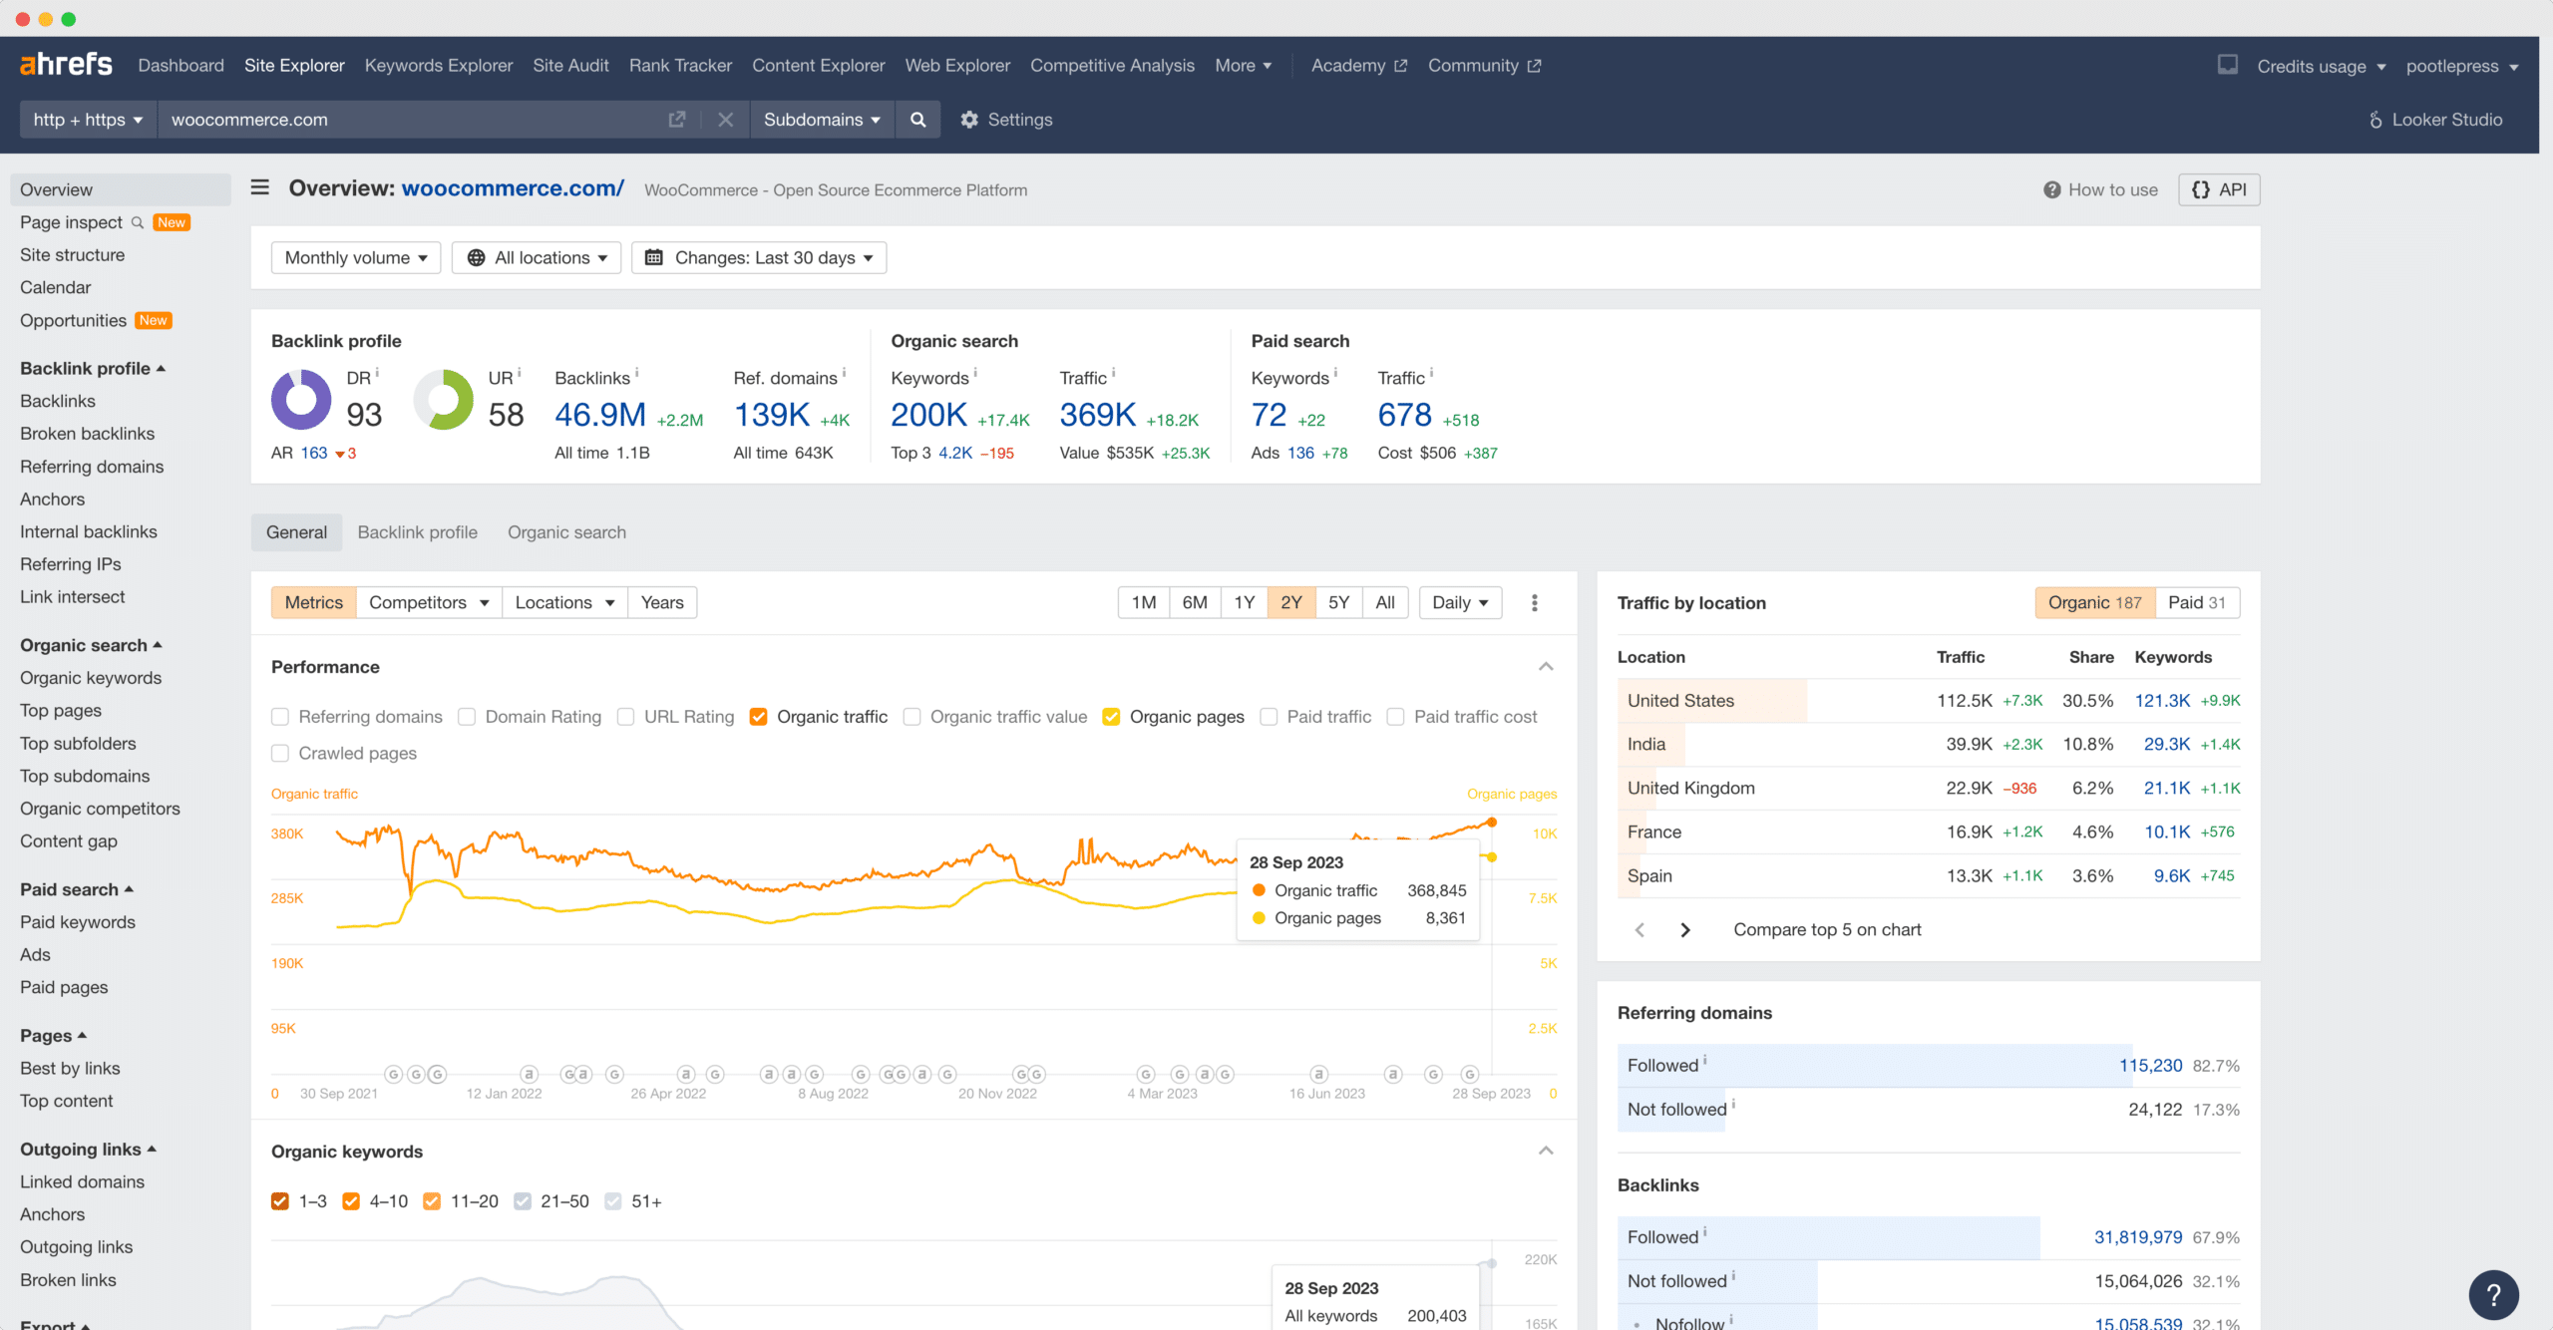Toggle the hamburger sidebar menu icon
The width and height of the screenshot is (2553, 1330).
point(259,187)
